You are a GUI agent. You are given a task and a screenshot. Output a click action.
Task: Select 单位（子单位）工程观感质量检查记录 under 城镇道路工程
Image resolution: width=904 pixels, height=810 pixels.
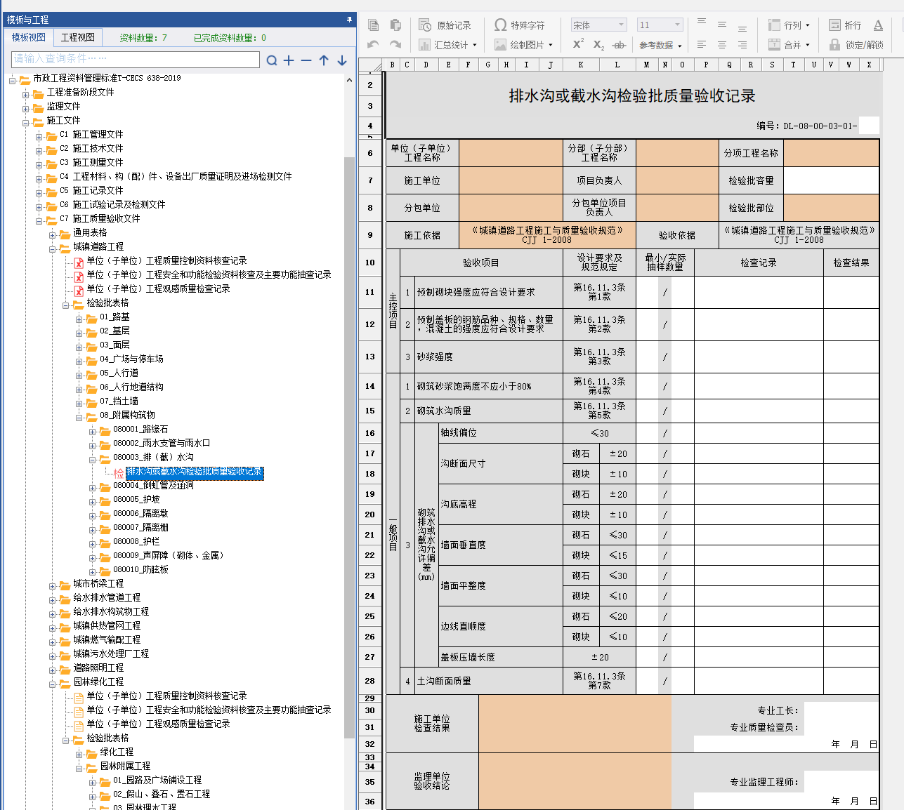click(158, 288)
